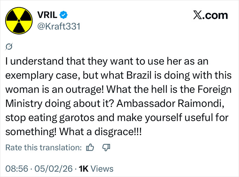
Task: Open the @Kraft331 profile handle
Action: click(58, 26)
